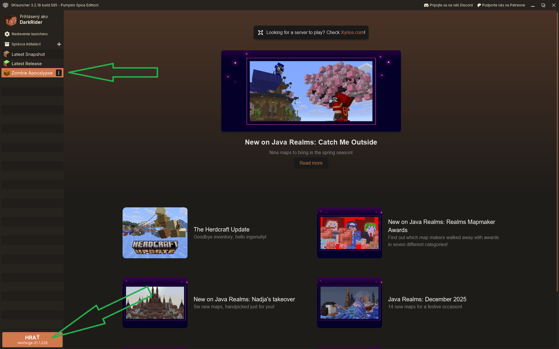Screen dimensions: 559x349
Task: Click 'Java Realms: December 2025' article title
Action: (x=427, y=299)
